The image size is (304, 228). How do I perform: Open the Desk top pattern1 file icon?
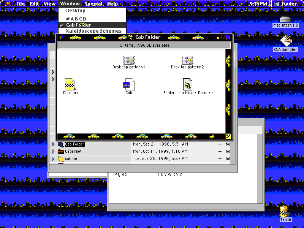pos(129,60)
